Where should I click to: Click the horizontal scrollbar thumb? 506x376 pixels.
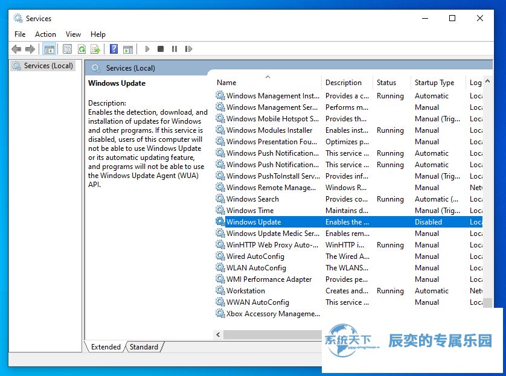(273, 334)
